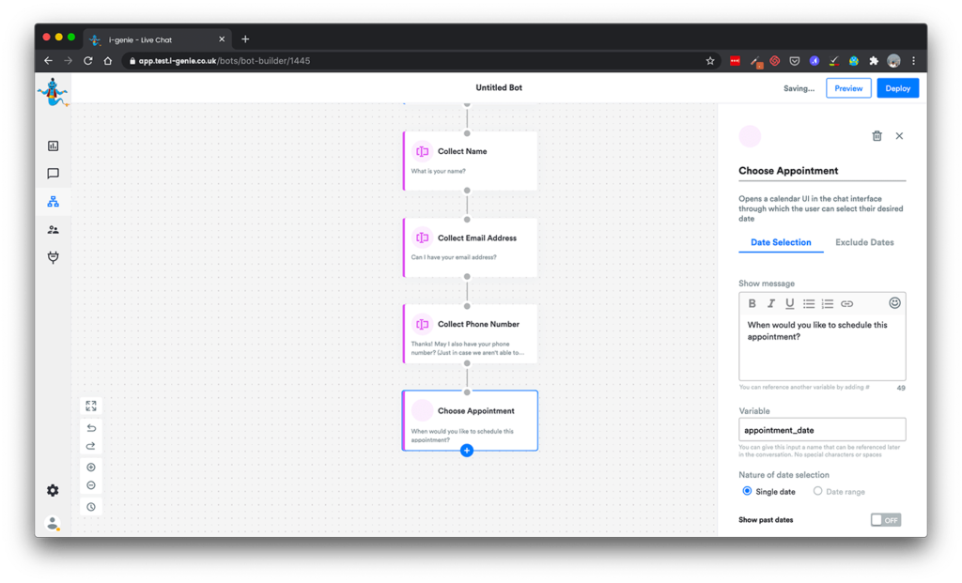This screenshot has height=583, width=962.
Task: Open the contacts people icon in sidebar
Action: [x=53, y=230]
